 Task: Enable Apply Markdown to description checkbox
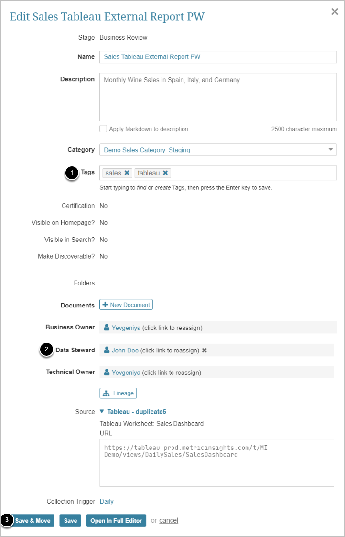103,129
